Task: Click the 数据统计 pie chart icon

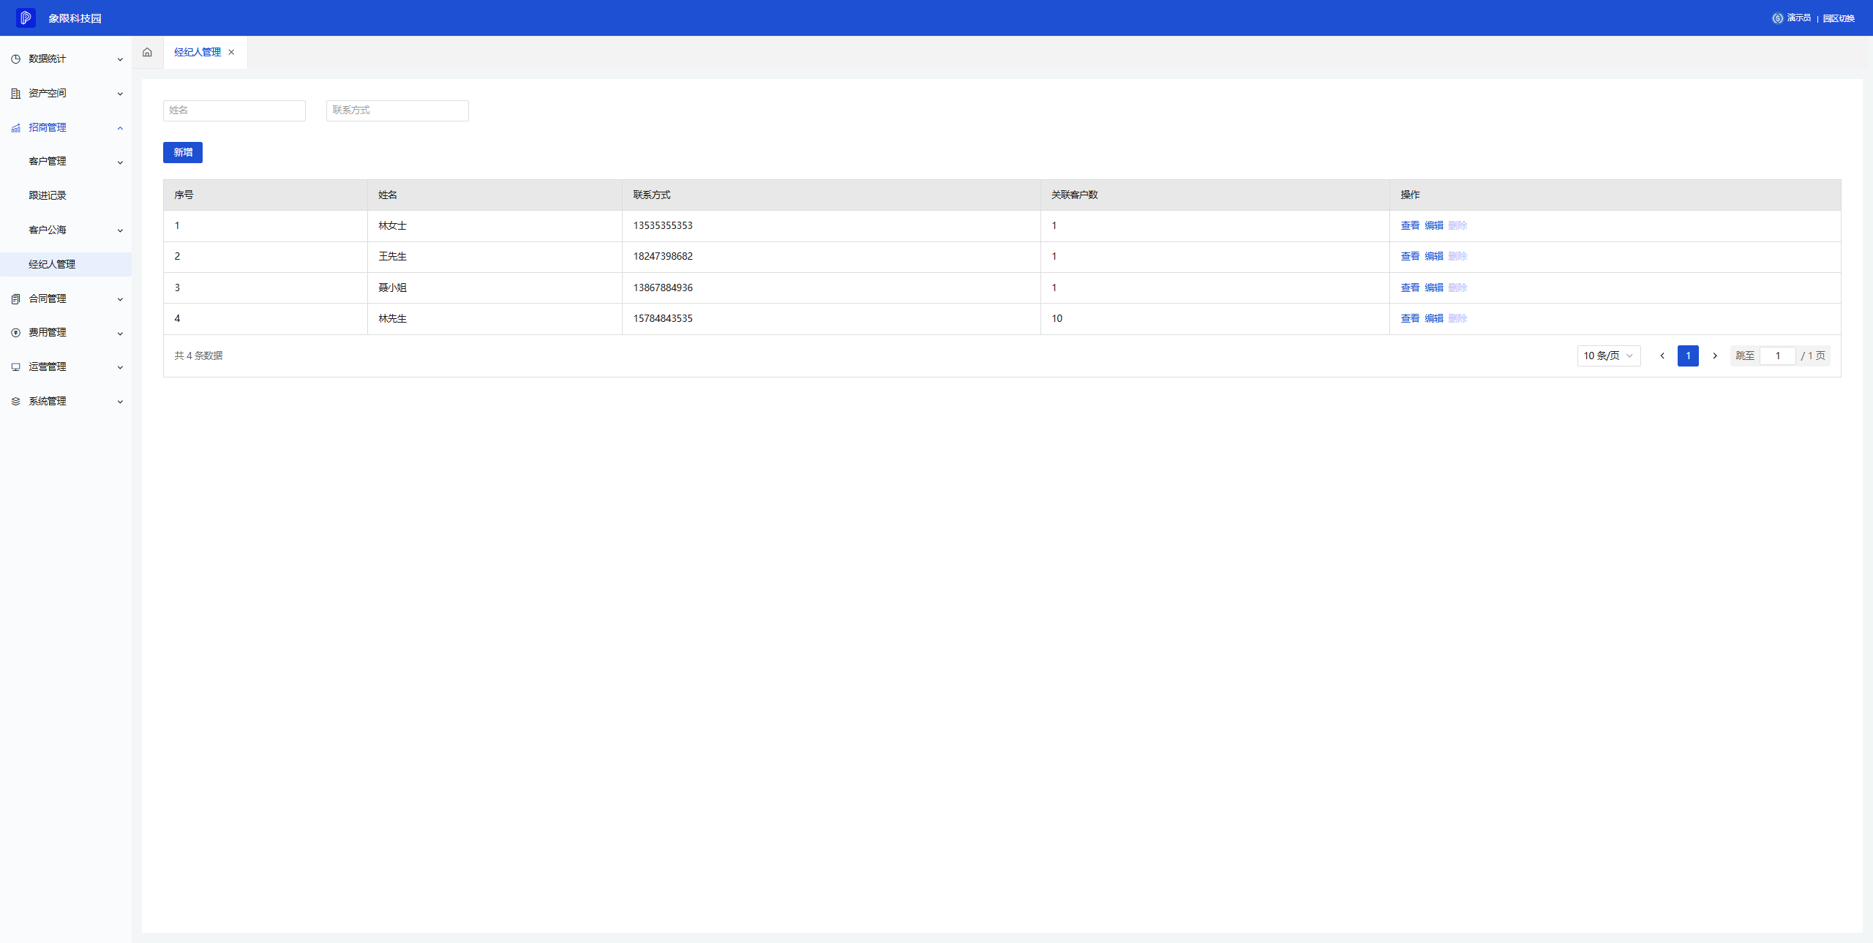Action: (x=15, y=59)
